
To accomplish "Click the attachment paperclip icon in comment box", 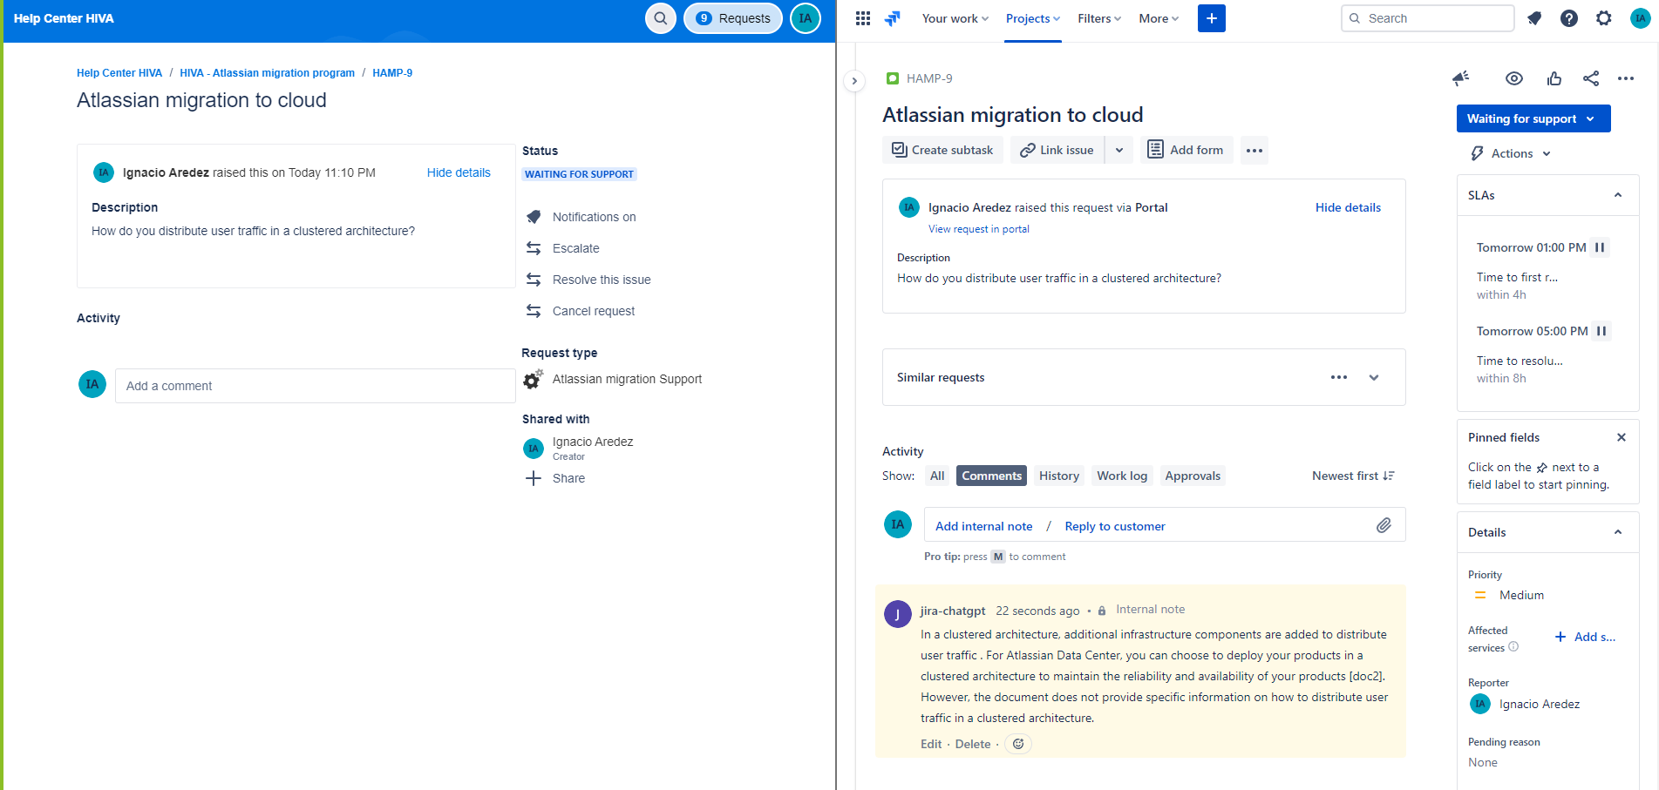I will (x=1384, y=525).
